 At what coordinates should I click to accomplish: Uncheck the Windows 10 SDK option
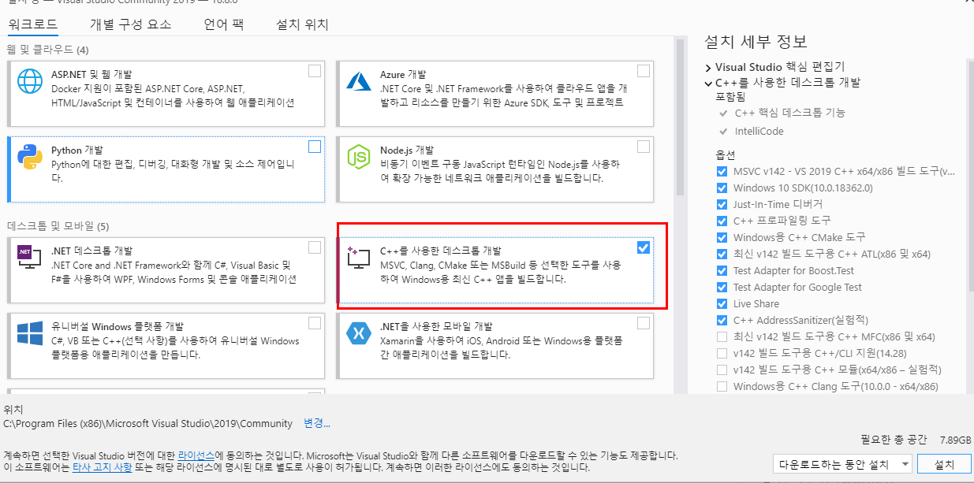point(722,188)
